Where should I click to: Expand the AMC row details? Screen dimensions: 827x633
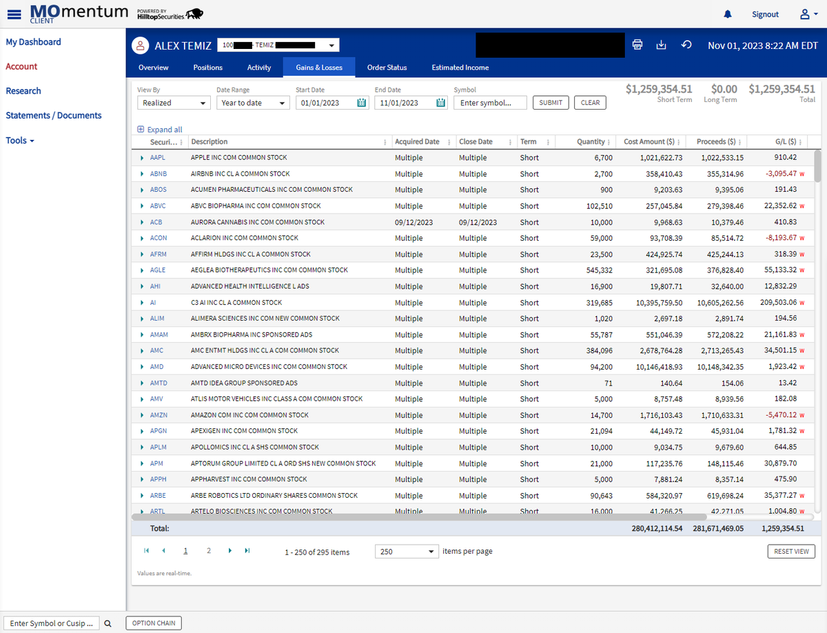(x=142, y=351)
